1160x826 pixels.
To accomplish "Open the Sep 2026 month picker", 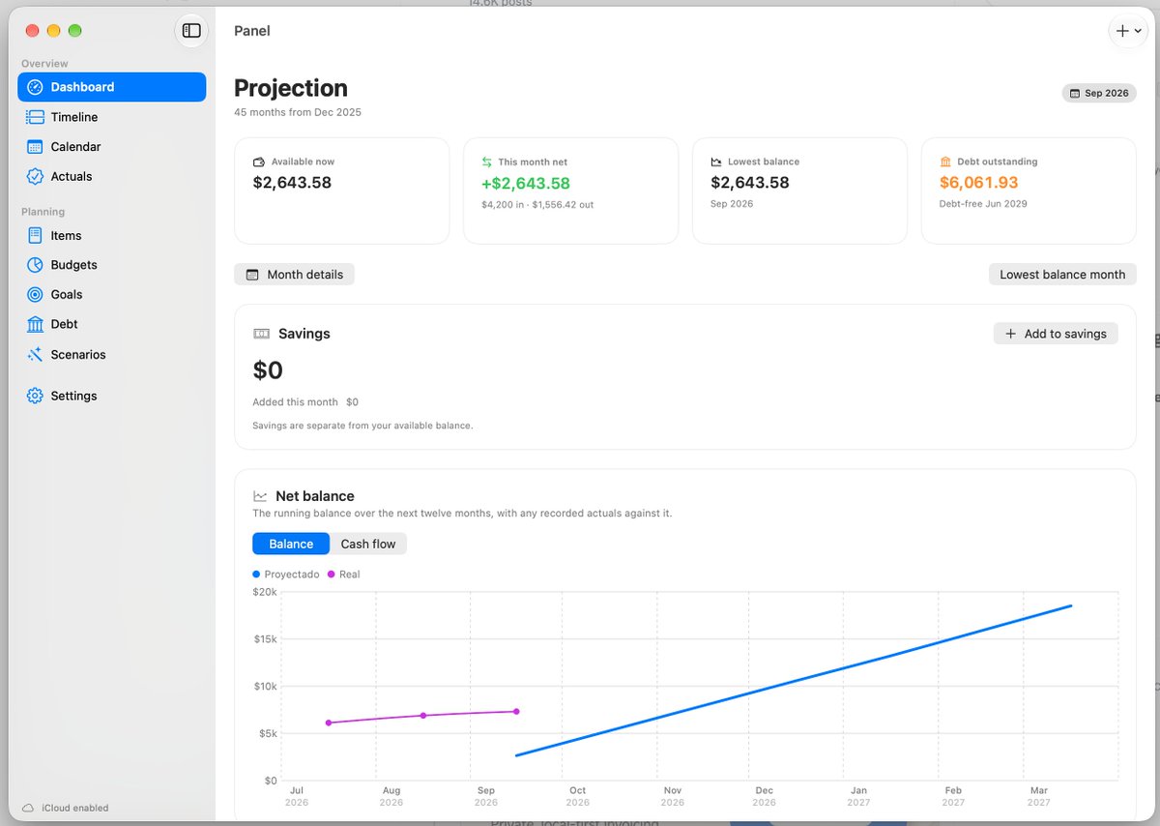I will pyautogui.click(x=1099, y=93).
